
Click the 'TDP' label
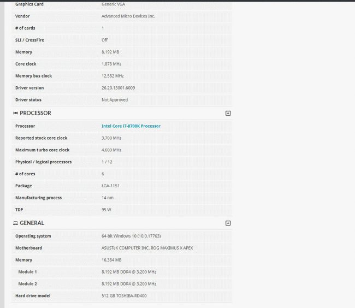19,210
